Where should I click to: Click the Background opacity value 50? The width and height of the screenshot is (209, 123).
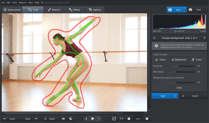pos(199,82)
